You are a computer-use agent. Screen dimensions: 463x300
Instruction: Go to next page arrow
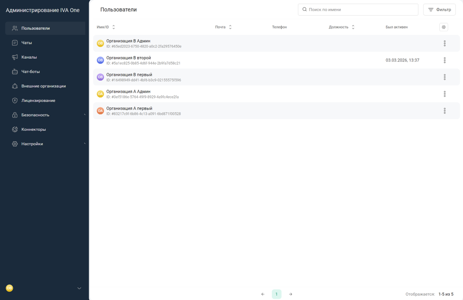pyautogui.click(x=291, y=294)
